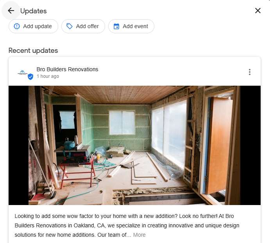This screenshot has height=243, width=270.
Task: Click the 1 hour ago timestamp
Action: [48, 76]
